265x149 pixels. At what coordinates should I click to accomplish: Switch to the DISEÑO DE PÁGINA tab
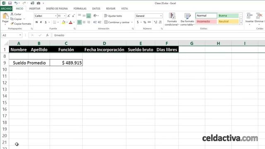pos(57,9)
